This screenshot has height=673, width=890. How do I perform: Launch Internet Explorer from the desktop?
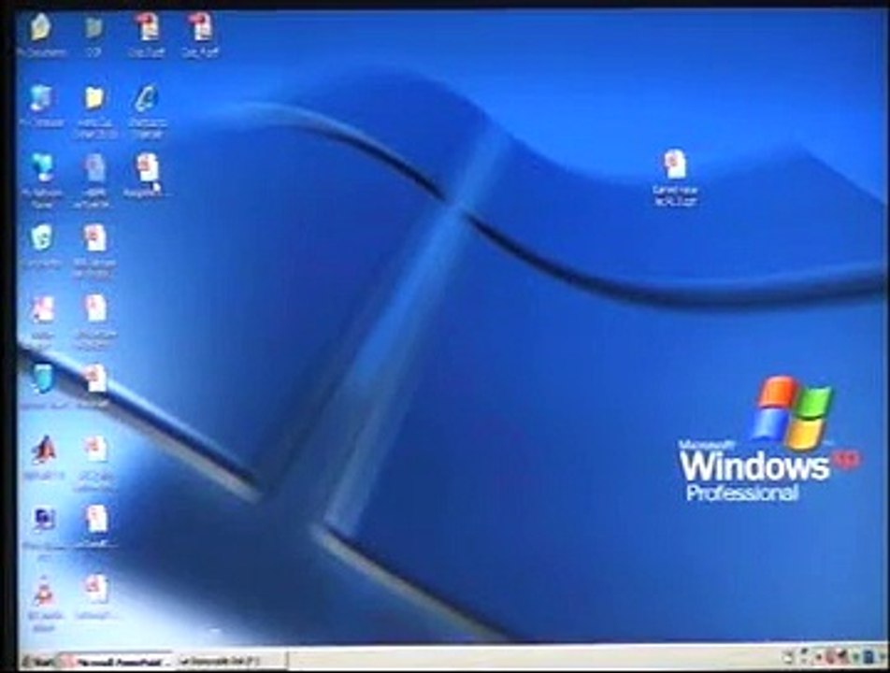point(147,98)
